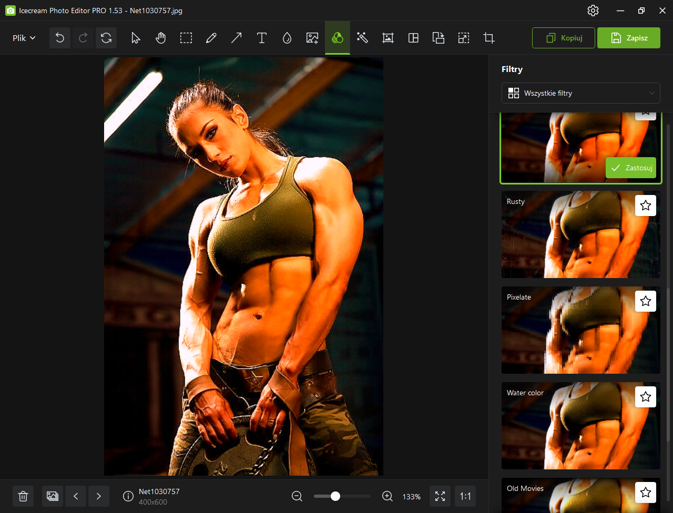673x513 pixels.
Task: Reset all changes with the refresh icon
Action: coord(106,38)
